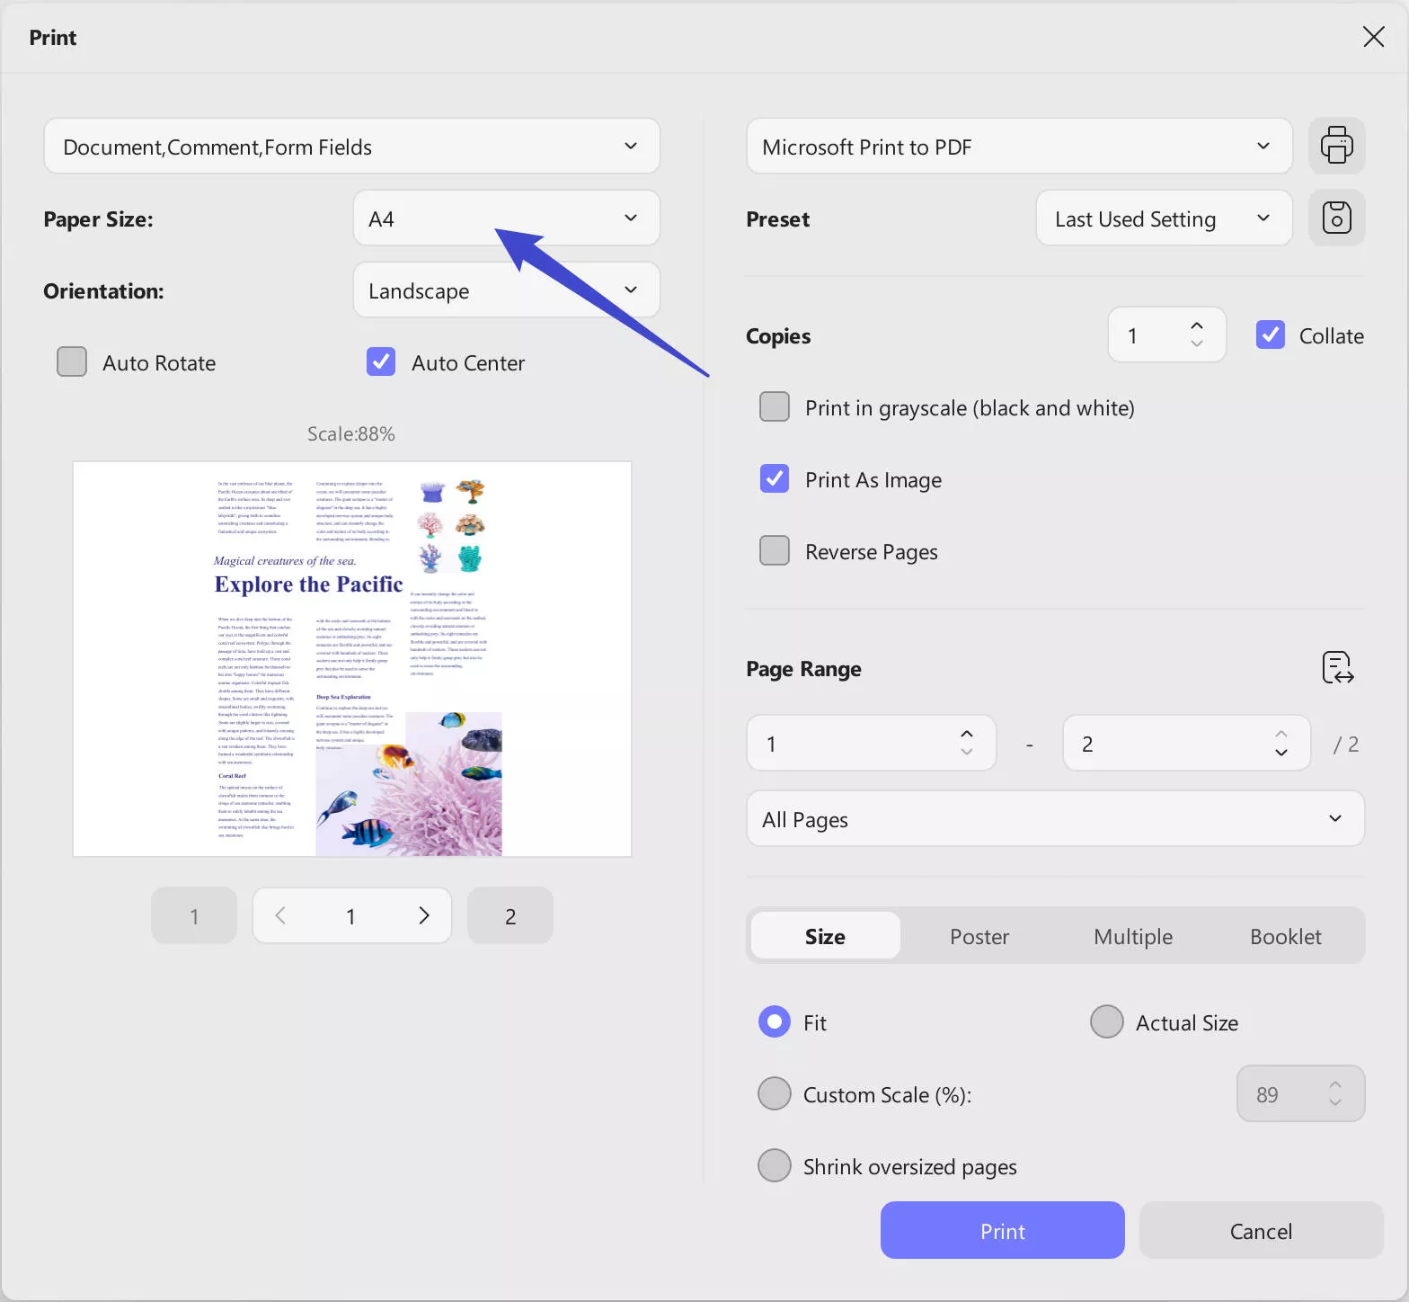The image size is (1409, 1302).
Task: Close the Print dialog
Action: pyautogui.click(x=1373, y=37)
